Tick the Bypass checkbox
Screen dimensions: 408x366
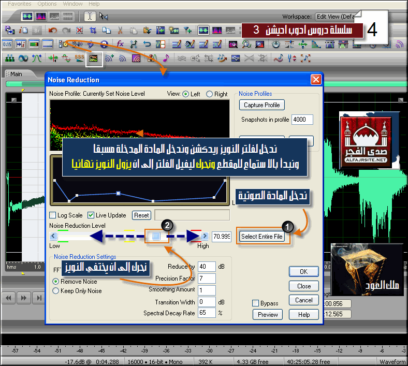pyautogui.click(x=256, y=303)
